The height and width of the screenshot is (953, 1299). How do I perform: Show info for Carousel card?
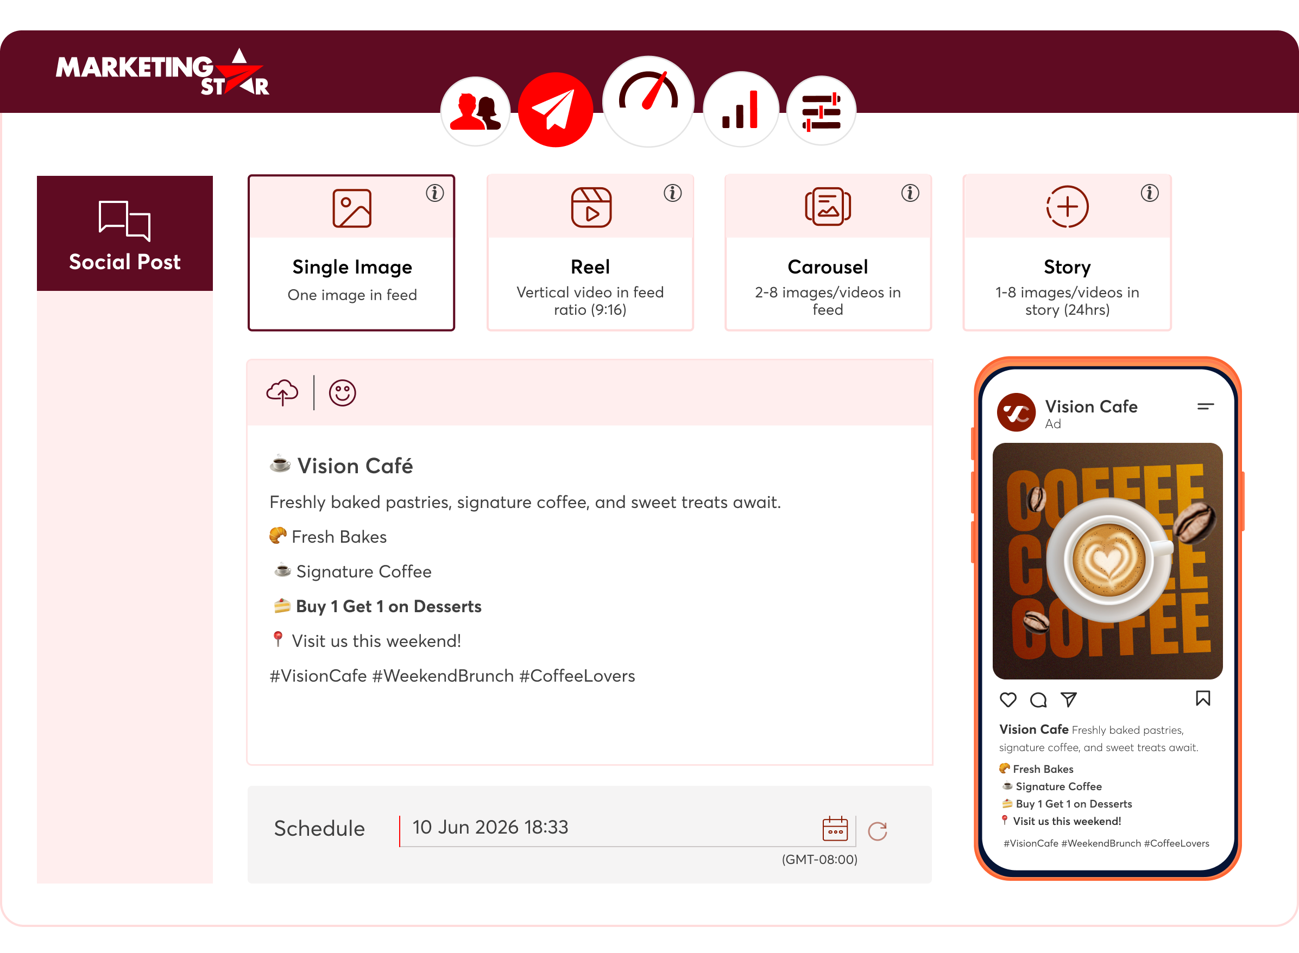click(x=911, y=193)
